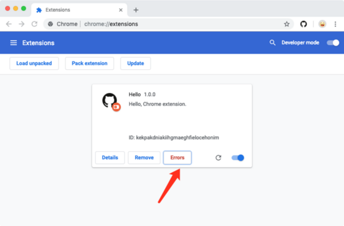
Task: Open the GitHub extension toolbar icon
Action: pos(303,24)
